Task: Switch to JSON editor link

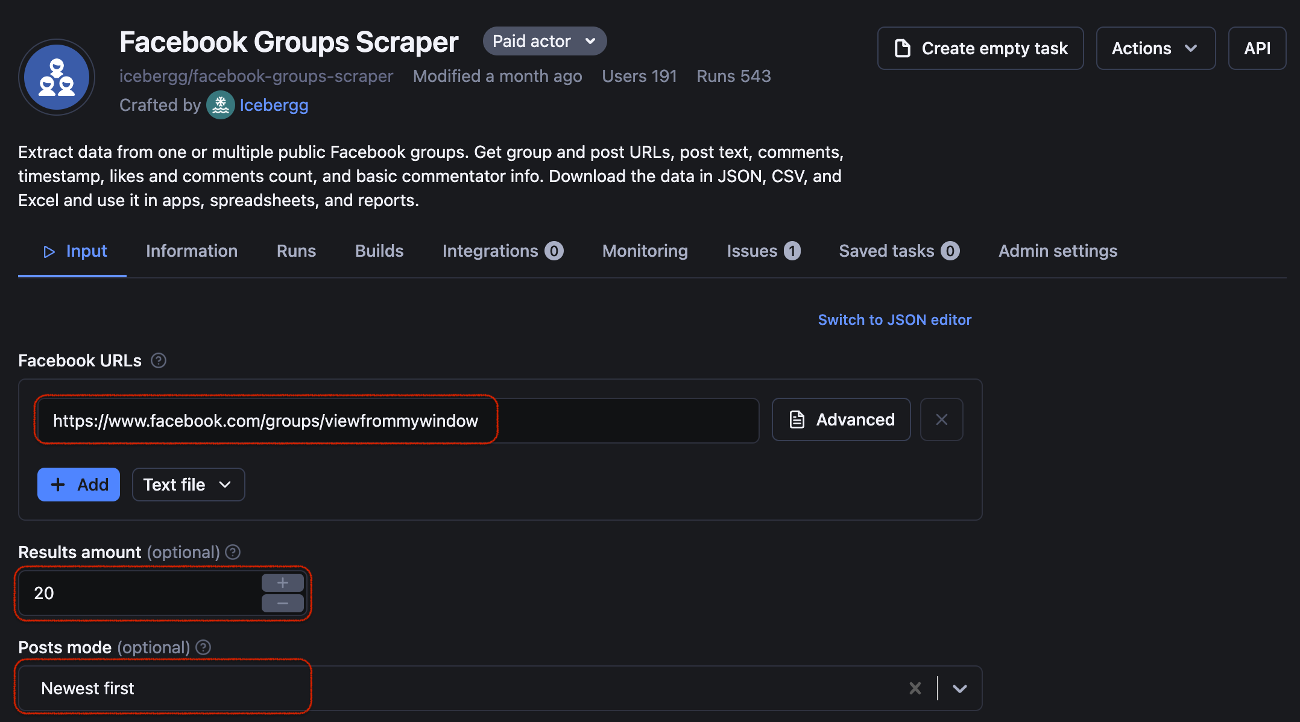Action: pos(895,319)
